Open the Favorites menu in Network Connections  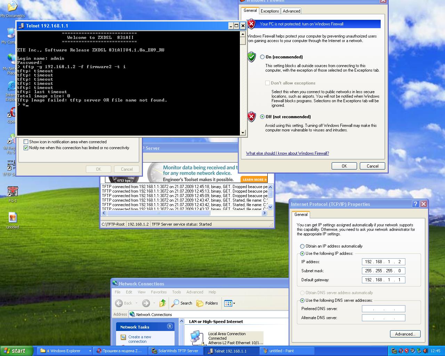[x=159, y=292]
